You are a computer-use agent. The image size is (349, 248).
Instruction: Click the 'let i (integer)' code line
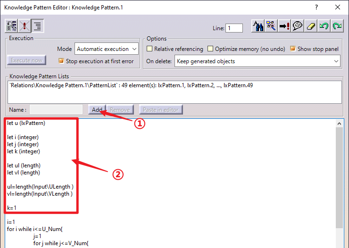tap(23, 137)
